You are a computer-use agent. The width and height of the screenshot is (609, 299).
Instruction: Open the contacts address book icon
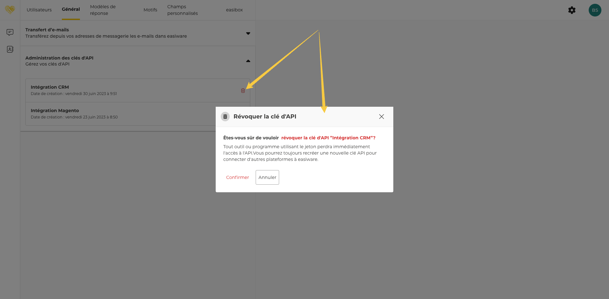[x=10, y=49]
